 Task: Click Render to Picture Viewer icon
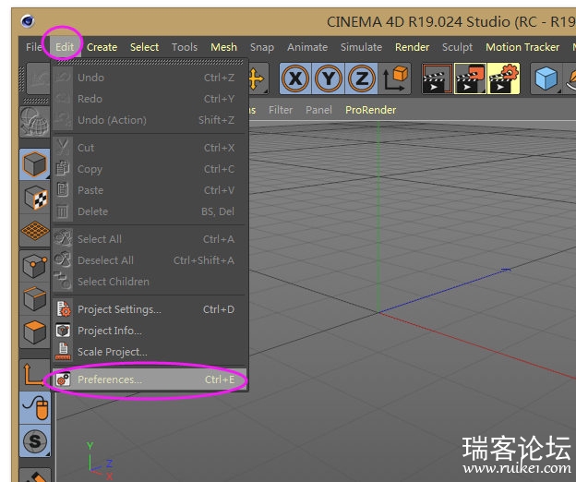470,78
